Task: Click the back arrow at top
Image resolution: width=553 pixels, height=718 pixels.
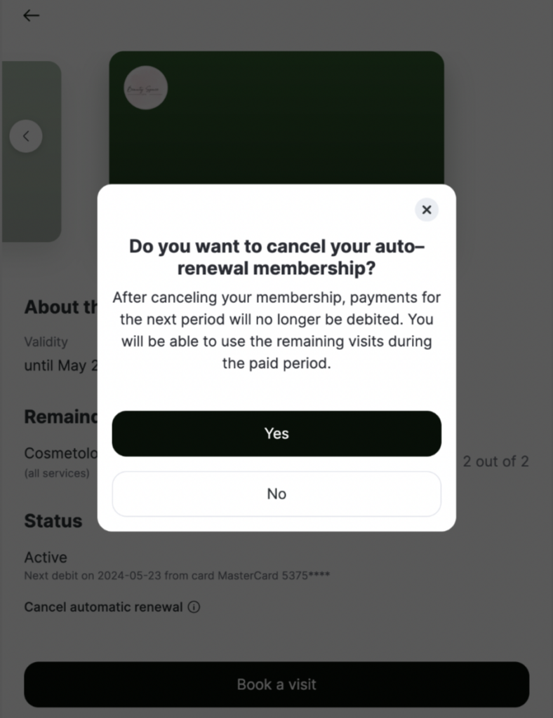Action: [31, 15]
